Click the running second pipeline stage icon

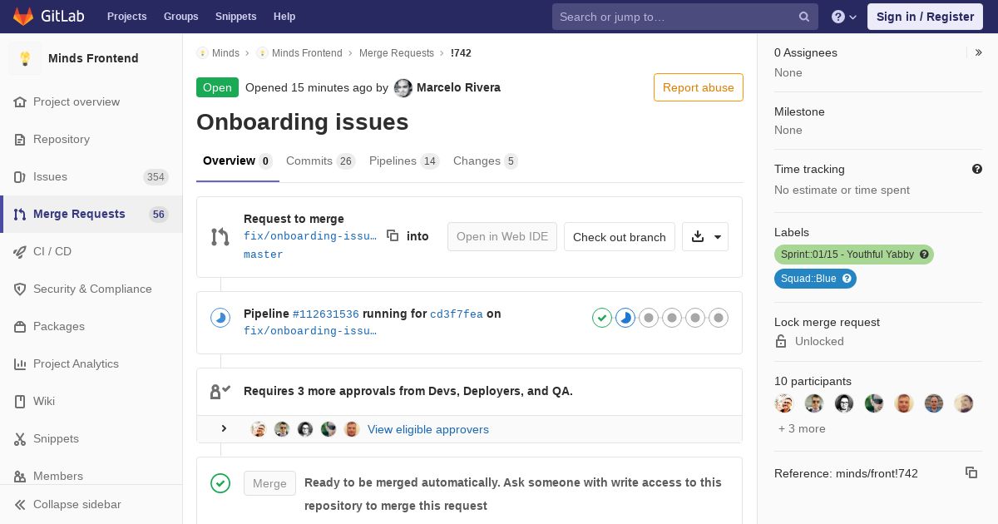click(625, 318)
